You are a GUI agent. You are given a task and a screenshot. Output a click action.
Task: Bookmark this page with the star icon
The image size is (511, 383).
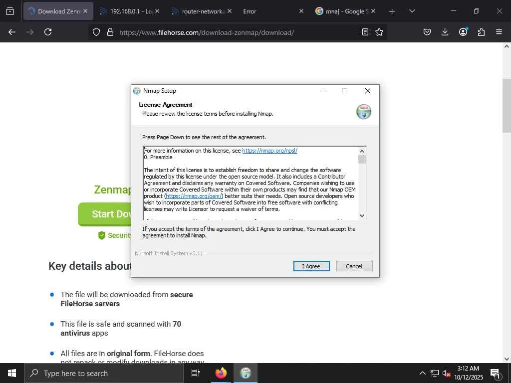click(379, 32)
